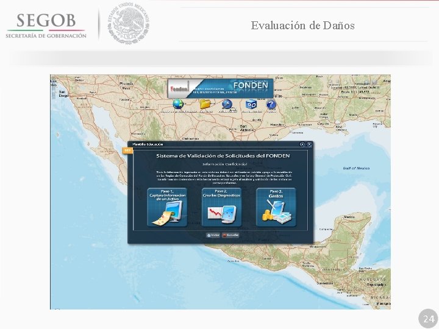Viewport: 439px width, 329px height.
Task: Select Paso 3 Gastos tile
Action: [276, 207]
